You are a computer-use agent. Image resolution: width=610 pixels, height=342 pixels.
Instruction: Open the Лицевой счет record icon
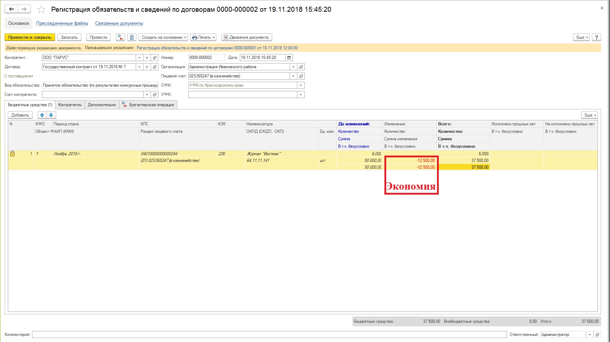(x=301, y=76)
